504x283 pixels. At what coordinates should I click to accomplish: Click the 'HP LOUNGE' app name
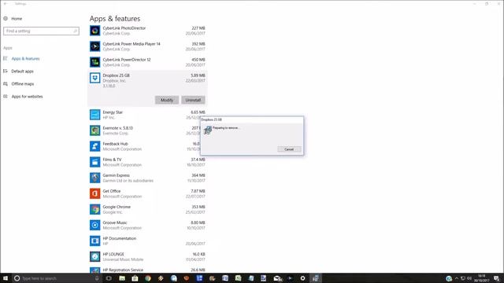click(x=113, y=254)
